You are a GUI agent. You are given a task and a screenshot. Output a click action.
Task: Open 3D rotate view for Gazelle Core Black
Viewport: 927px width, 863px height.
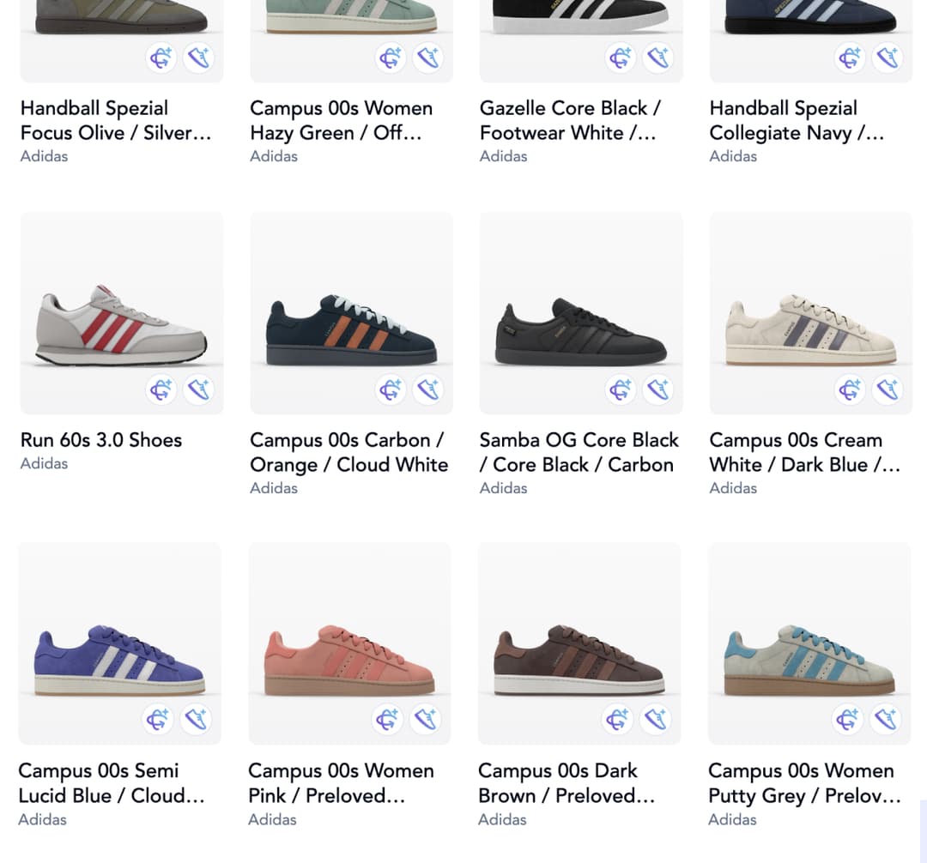(620, 57)
